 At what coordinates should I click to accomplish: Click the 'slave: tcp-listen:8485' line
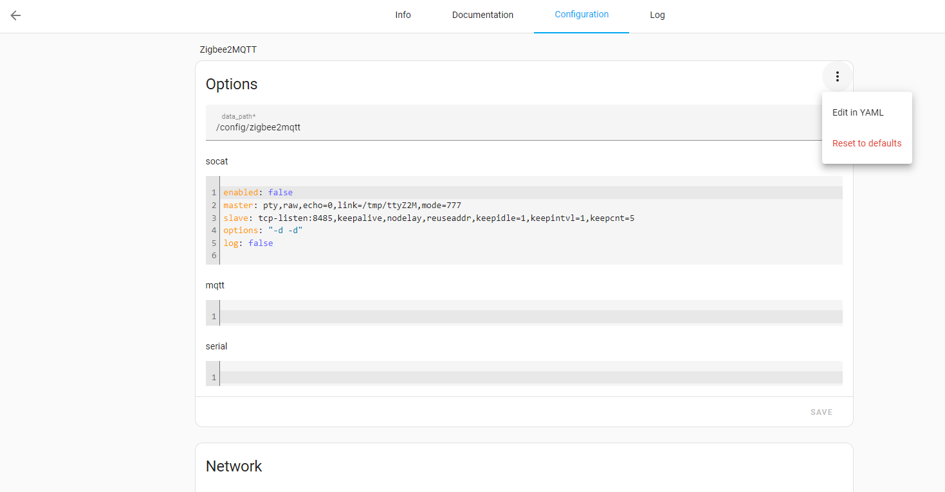[x=531, y=218]
